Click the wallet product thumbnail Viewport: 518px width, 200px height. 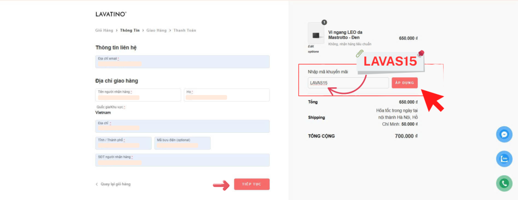[x=316, y=33]
